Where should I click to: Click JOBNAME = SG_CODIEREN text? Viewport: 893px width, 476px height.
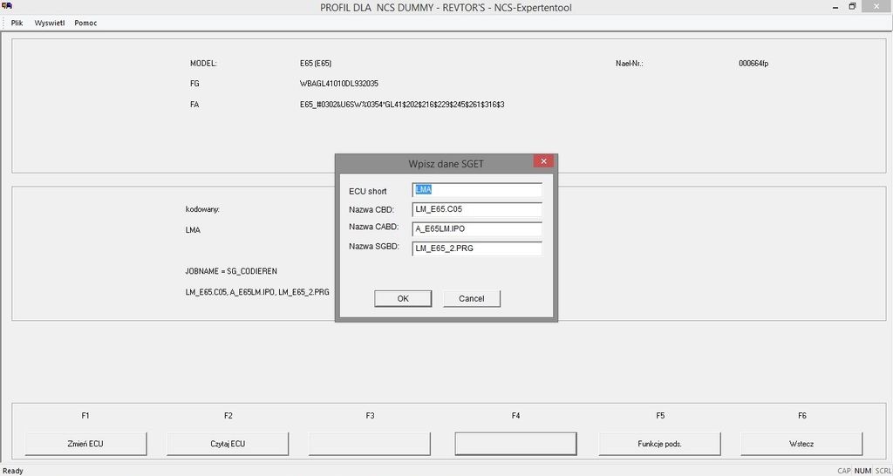point(231,271)
